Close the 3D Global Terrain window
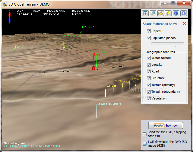The image size is (193, 152). click(x=184, y=3)
